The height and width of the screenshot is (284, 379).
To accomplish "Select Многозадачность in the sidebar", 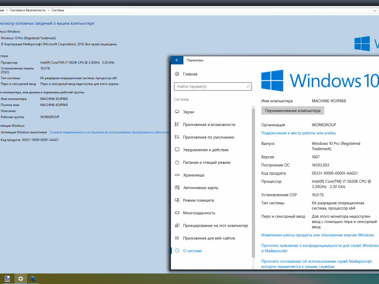I will (x=199, y=213).
